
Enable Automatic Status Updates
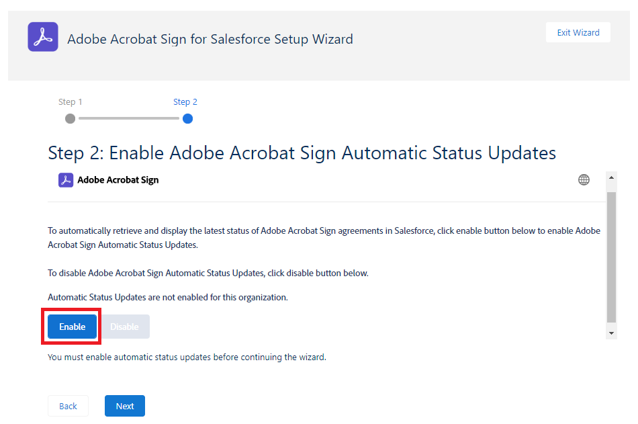[x=73, y=327]
